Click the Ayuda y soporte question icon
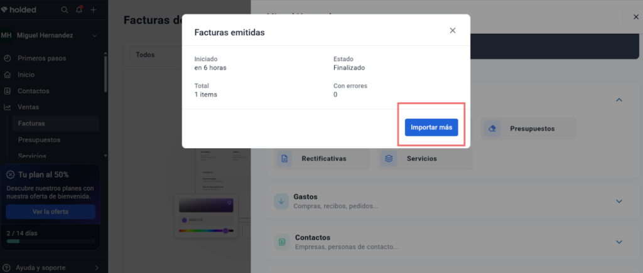Viewport: 643px width, 273px height. point(6,268)
